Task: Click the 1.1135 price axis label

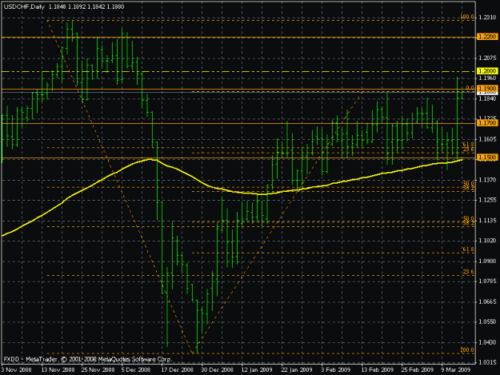Action: pos(487,221)
